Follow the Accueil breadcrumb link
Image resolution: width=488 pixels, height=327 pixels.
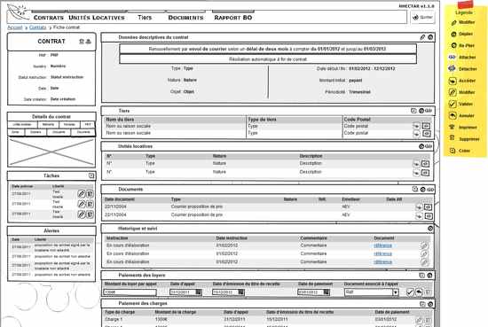click(15, 27)
